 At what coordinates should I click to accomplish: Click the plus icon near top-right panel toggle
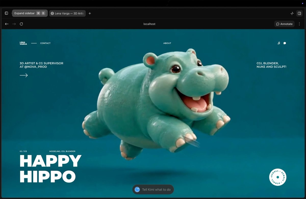click(292, 13)
